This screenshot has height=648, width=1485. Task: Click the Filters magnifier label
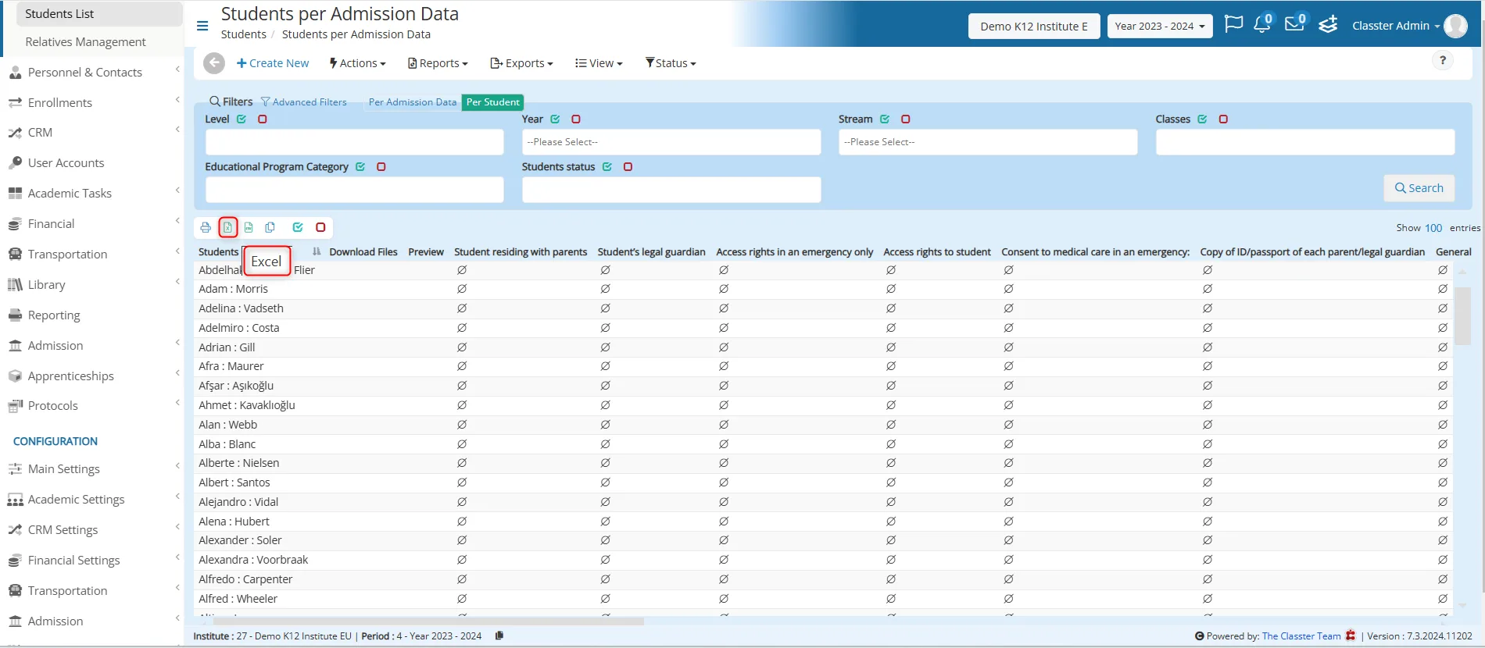click(x=231, y=101)
